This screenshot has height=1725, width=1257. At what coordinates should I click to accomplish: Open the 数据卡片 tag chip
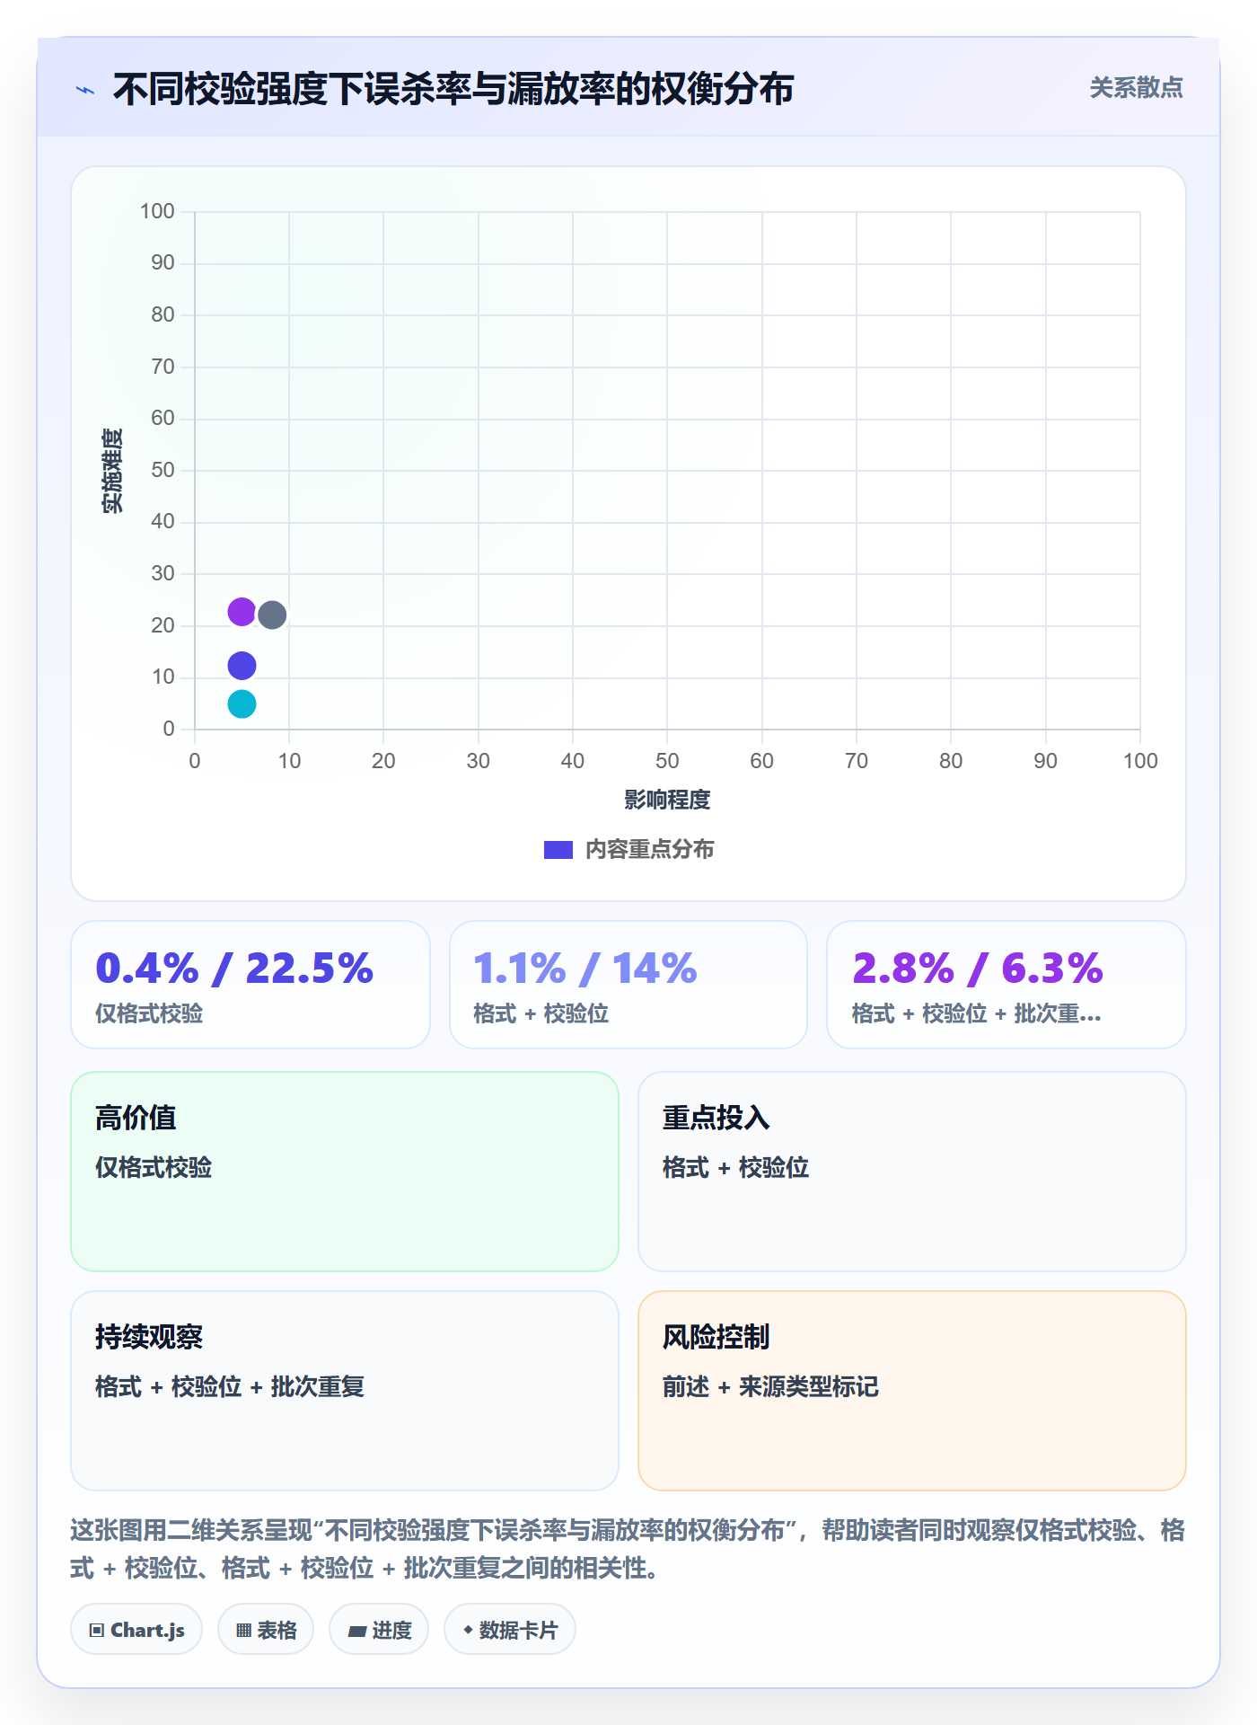point(510,1630)
